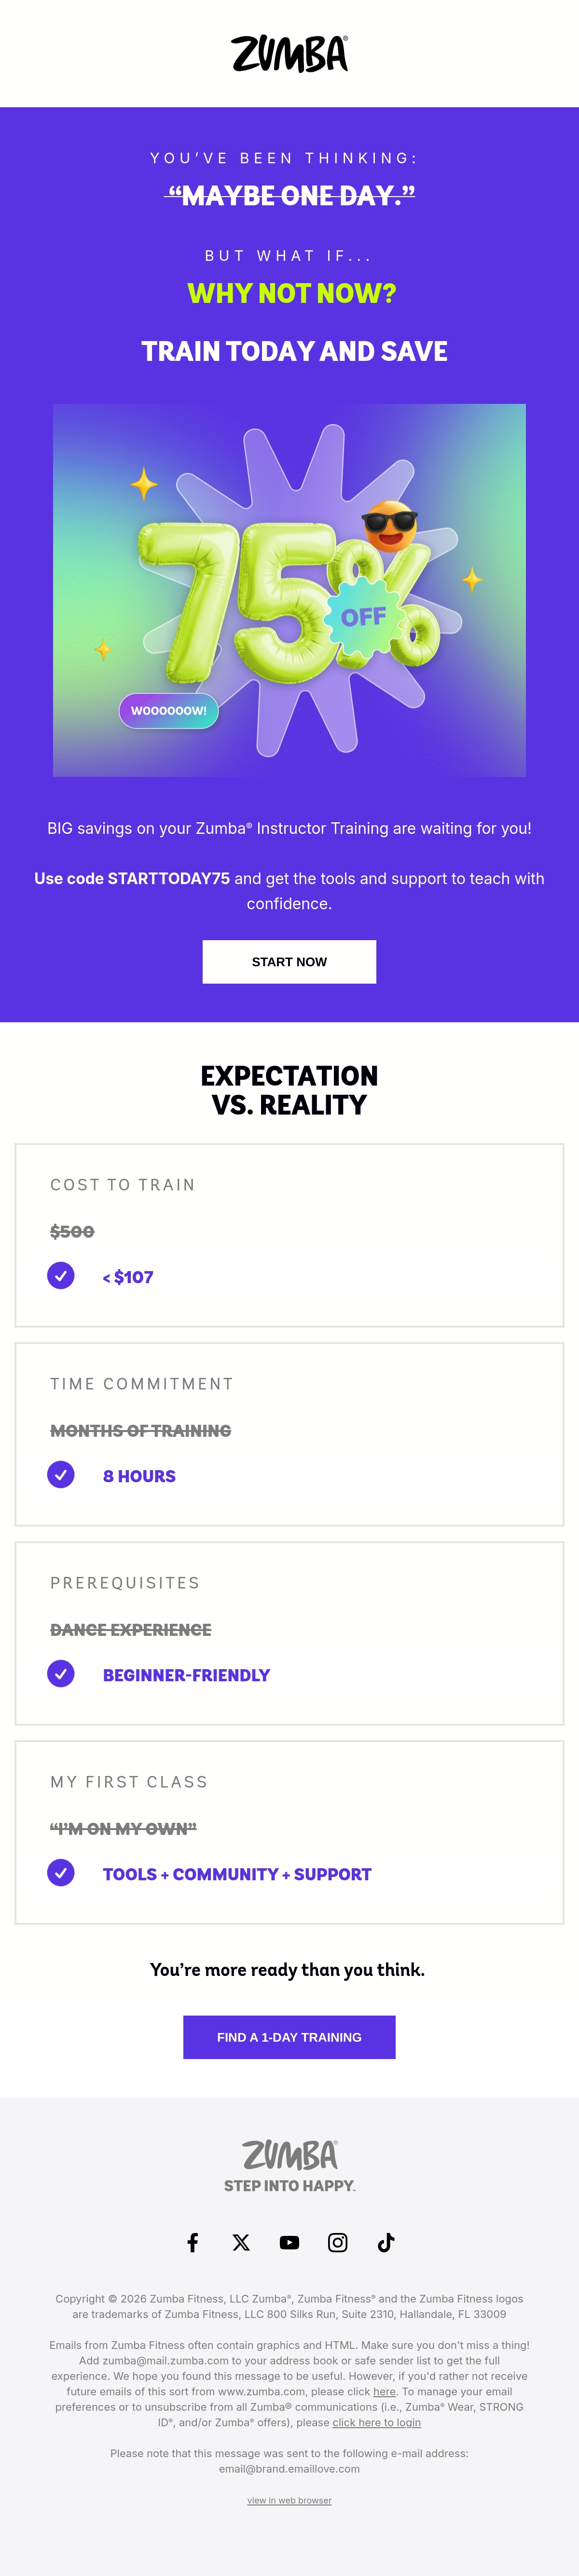Click the sunglasses emoji on the banner
The width and height of the screenshot is (579, 2576).
388,526
